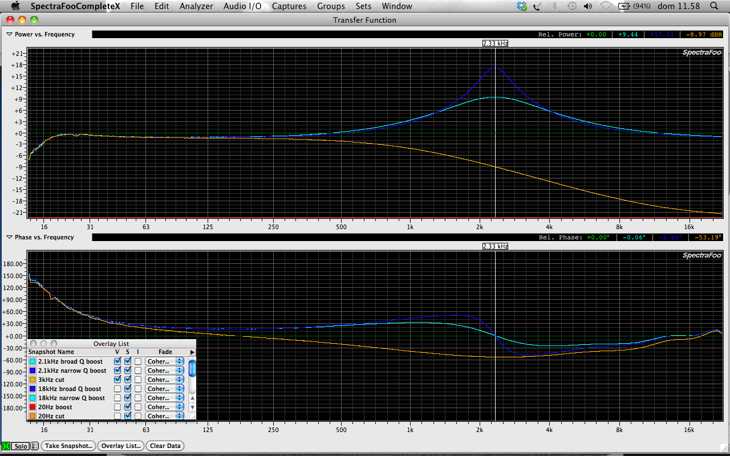
Task: Enable the I checkbox for 2.1kHz broad Q boost
Action: (138, 361)
